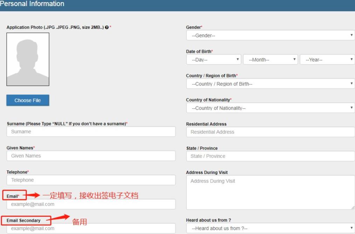Click the Telephone input box

(x=91, y=180)
